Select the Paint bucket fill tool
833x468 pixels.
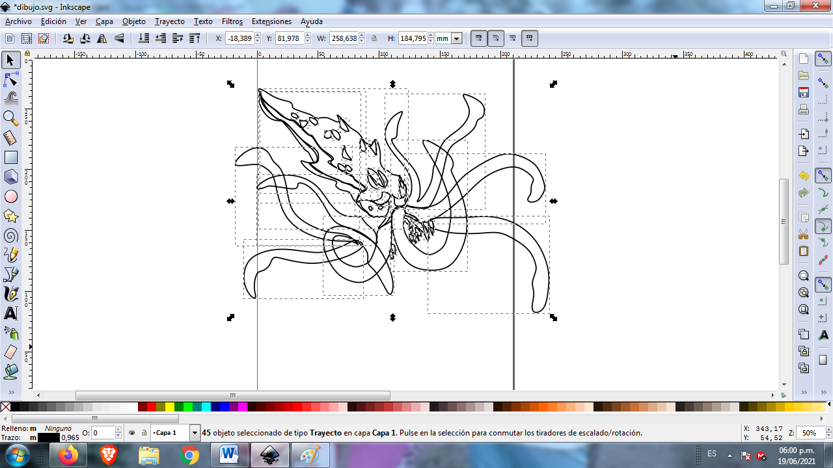tap(10, 372)
